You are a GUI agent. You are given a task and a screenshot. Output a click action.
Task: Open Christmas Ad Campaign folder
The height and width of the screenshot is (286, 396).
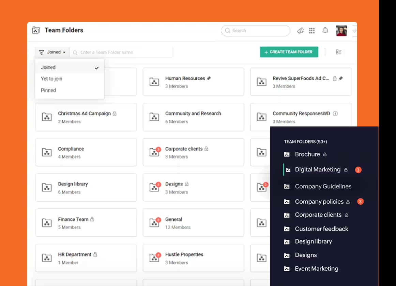[86, 117]
